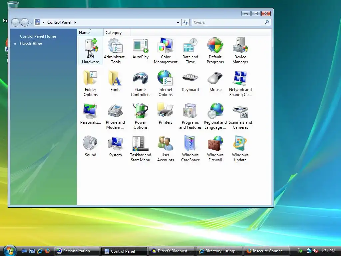
Task: Open Default Programs icon
Action: pyautogui.click(x=215, y=51)
